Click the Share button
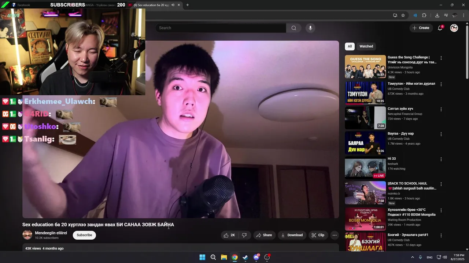 tap(264, 235)
